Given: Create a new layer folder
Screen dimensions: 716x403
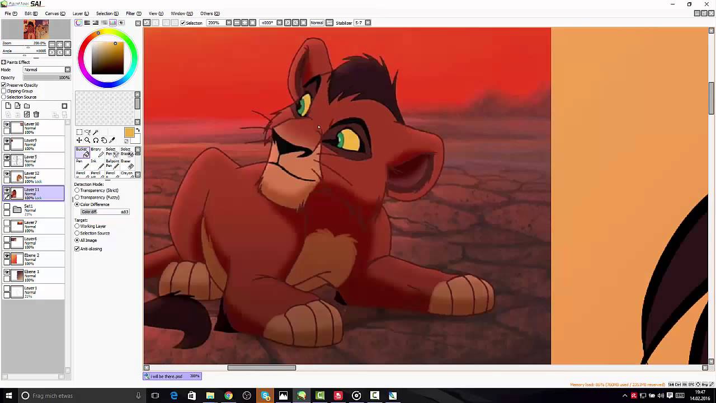Looking at the screenshot, I should coord(26,106).
